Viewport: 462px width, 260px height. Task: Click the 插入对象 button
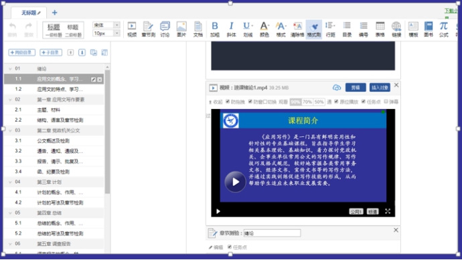(380, 88)
